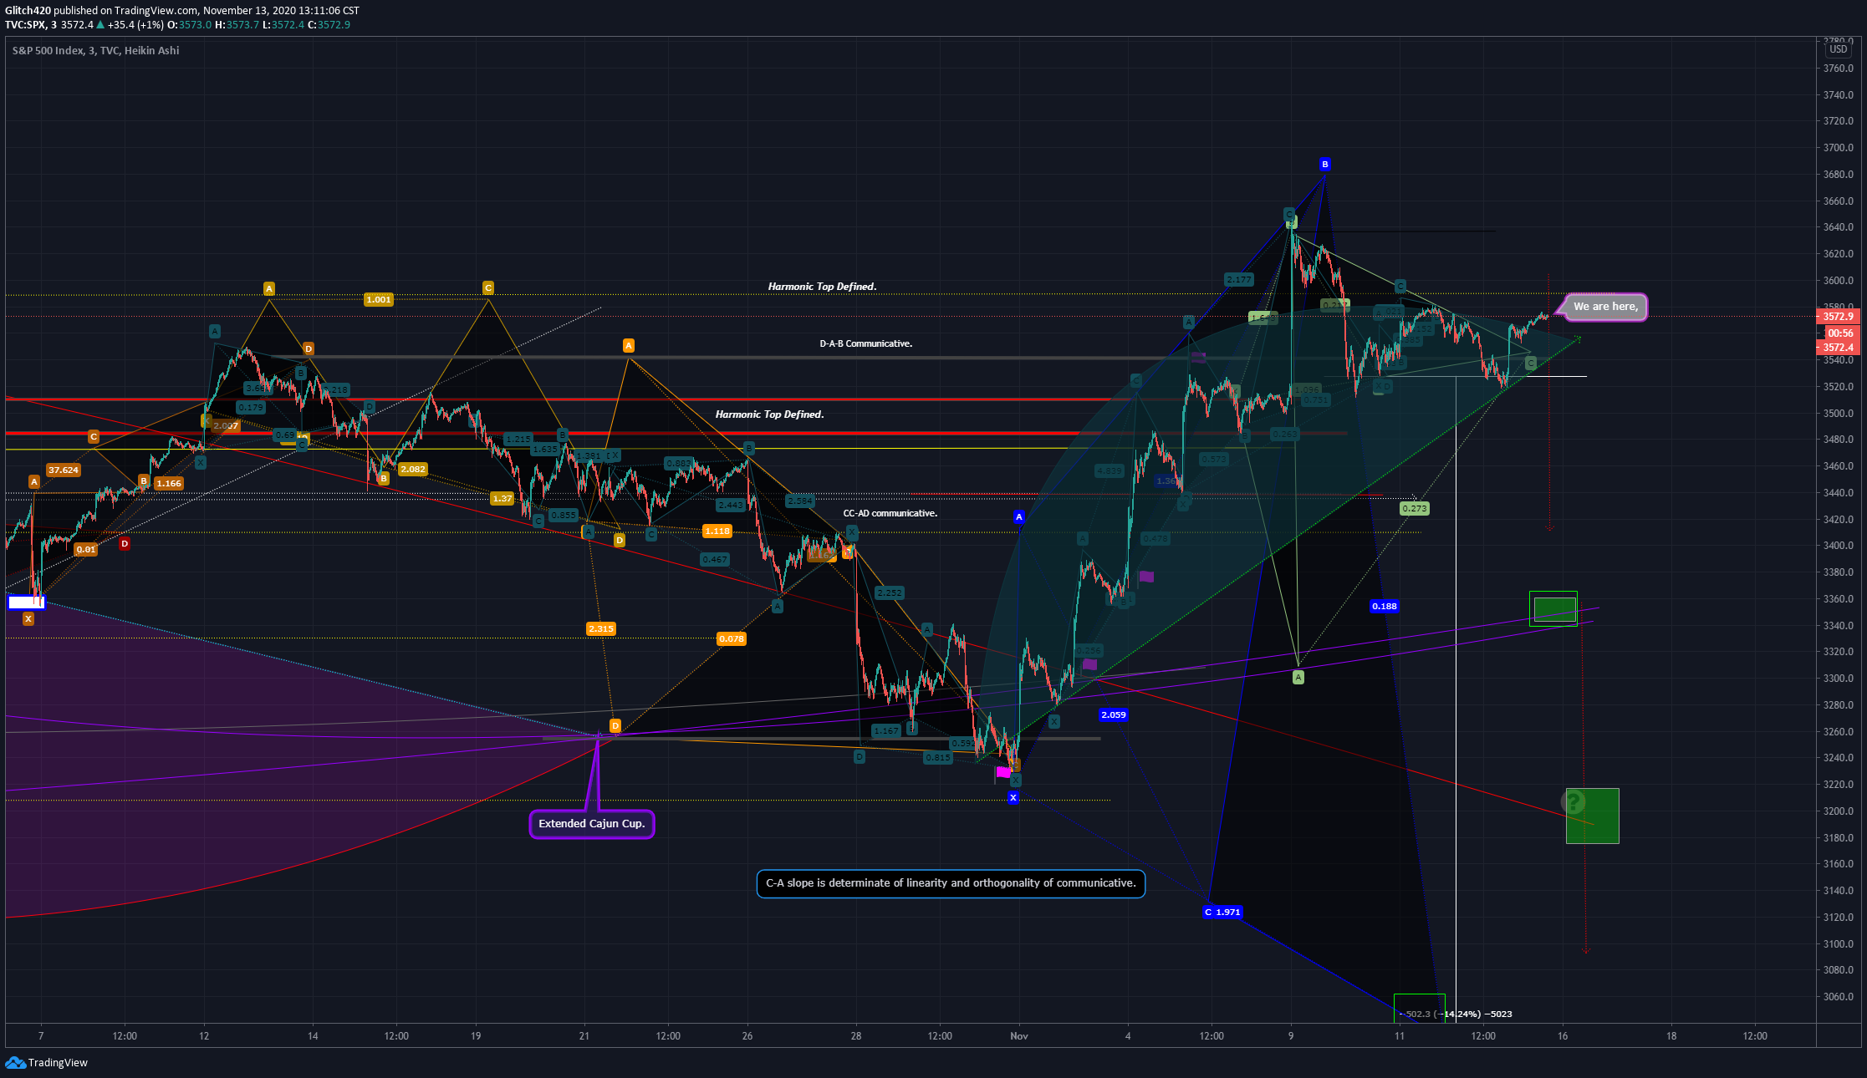This screenshot has width=1867, height=1078.
Task: Click the 3060.0 price axis label
Action: 1838,997
